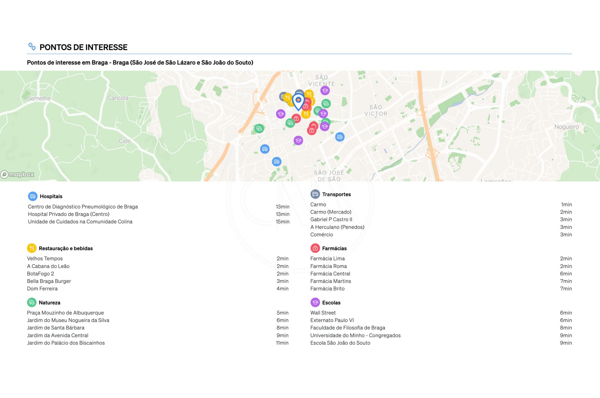The image size is (600, 398).
Task: Click the white property location pin on map
Action: click(x=298, y=101)
